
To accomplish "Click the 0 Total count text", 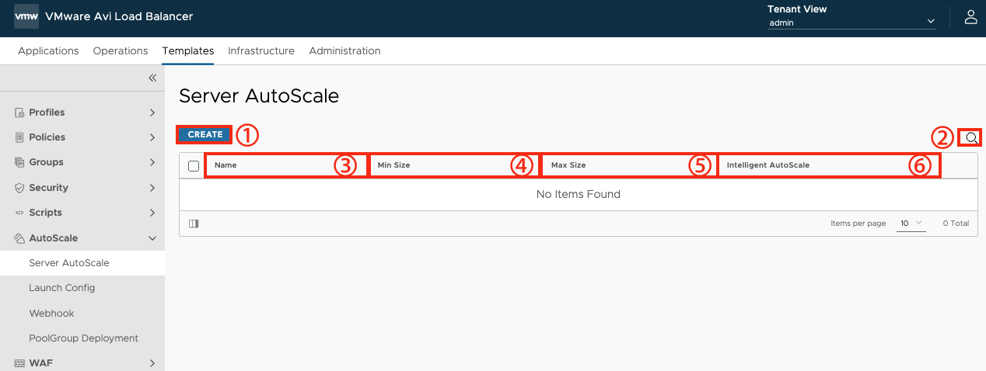I will pos(956,224).
